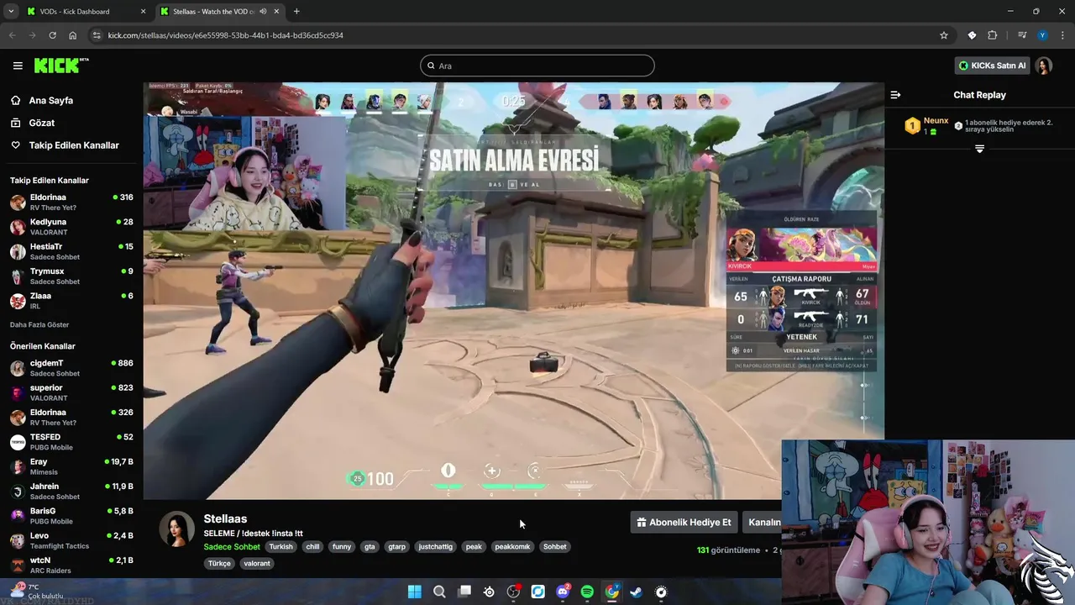Open Discord from the taskbar
This screenshot has height=605, width=1075.
tap(563, 592)
